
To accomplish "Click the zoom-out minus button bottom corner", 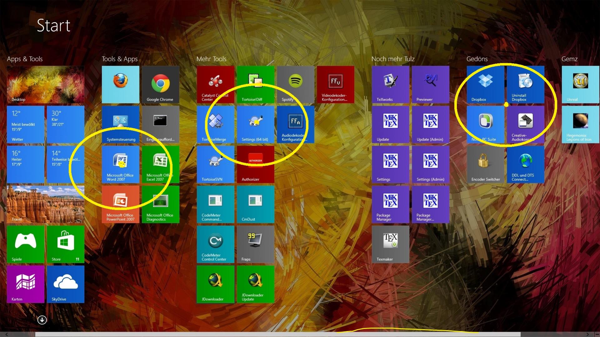I will tap(597, 335).
